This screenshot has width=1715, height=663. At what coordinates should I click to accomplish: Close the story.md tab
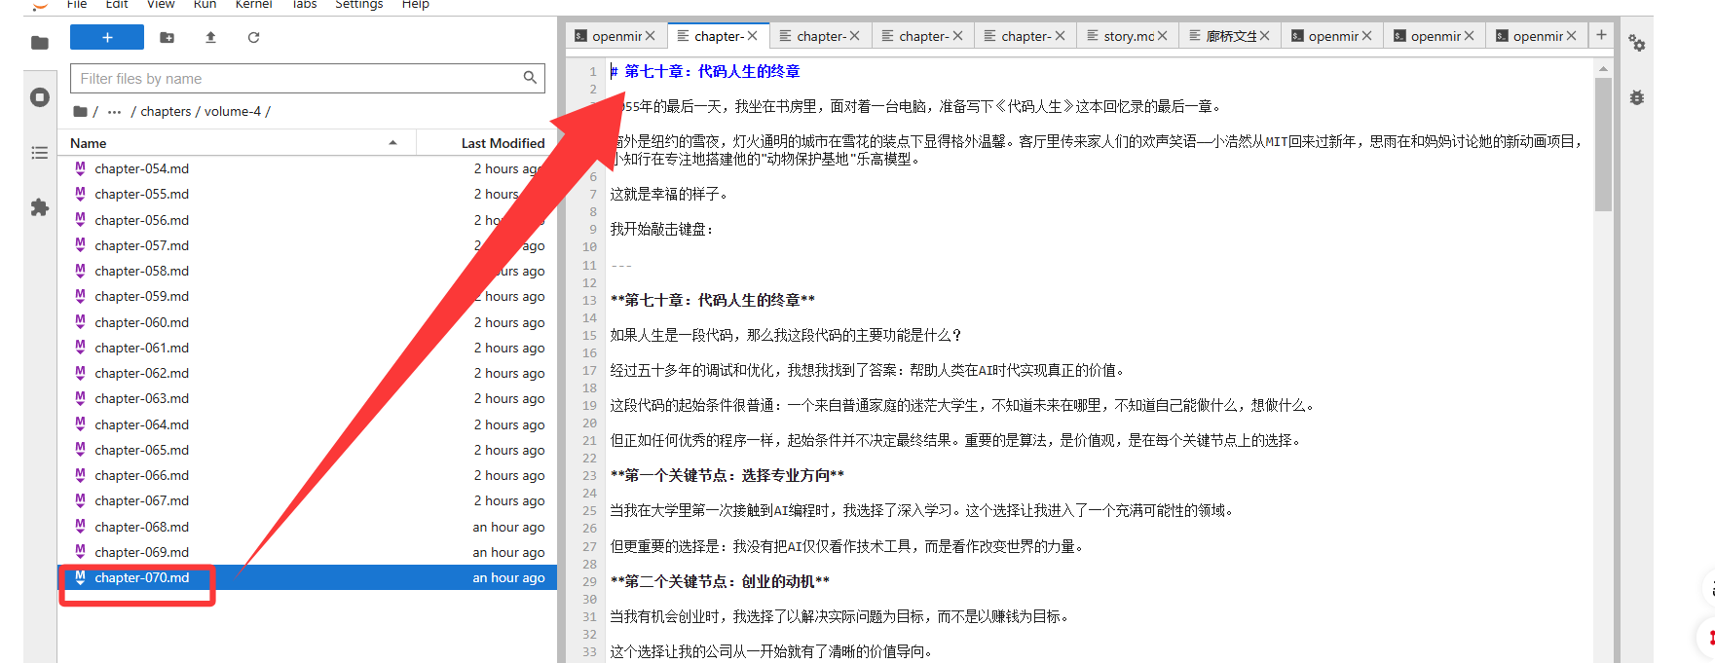tap(1162, 36)
